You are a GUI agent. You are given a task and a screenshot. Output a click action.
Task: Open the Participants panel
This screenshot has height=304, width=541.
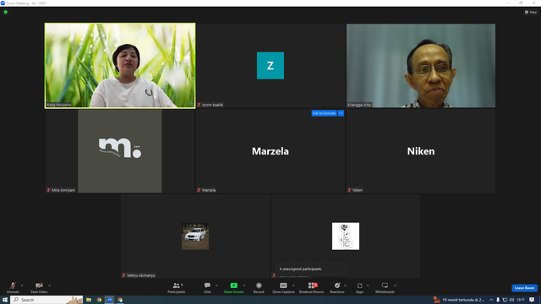point(177,287)
